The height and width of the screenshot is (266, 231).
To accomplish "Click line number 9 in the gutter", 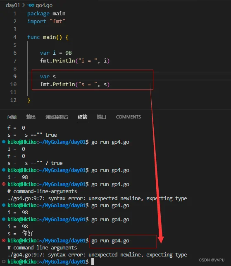I will tap(15, 77).
